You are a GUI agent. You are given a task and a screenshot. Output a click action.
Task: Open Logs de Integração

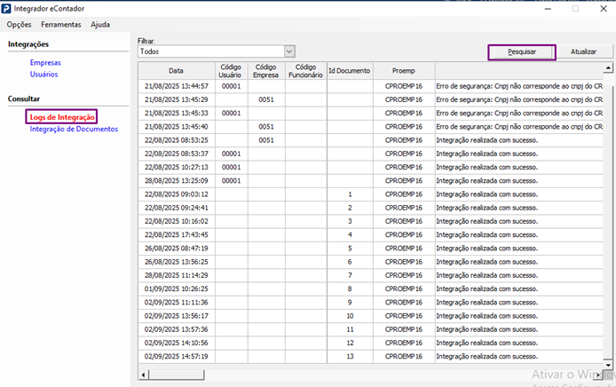pos(62,117)
